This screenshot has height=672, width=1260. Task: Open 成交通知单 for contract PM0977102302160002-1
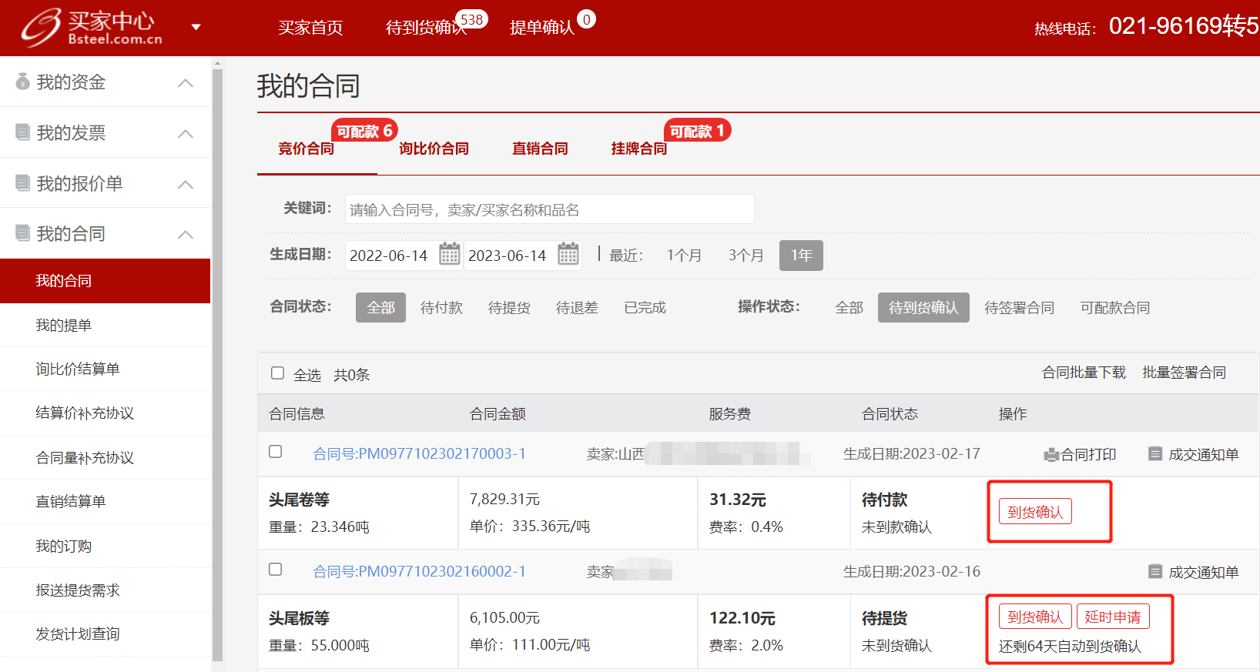tap(1194, 572)
